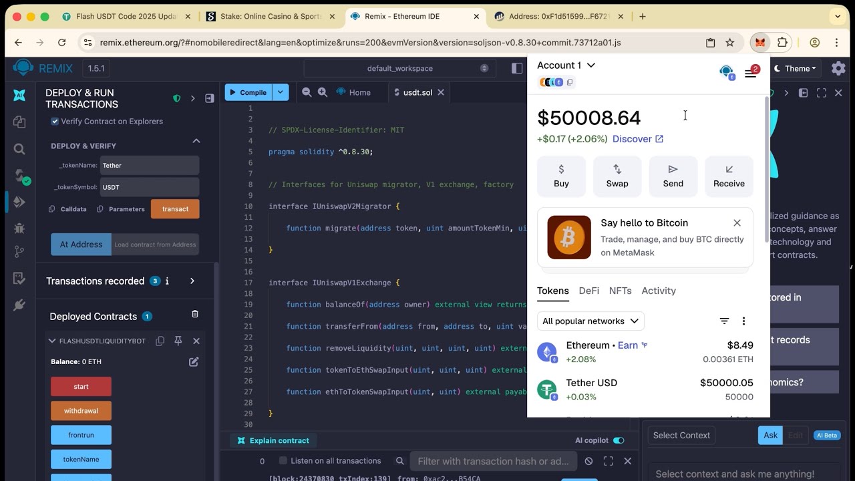Click the red start function button

click(81, 386)
